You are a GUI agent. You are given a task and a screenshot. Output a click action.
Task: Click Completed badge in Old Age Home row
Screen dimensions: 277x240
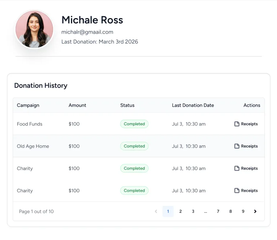pos(134,146)
